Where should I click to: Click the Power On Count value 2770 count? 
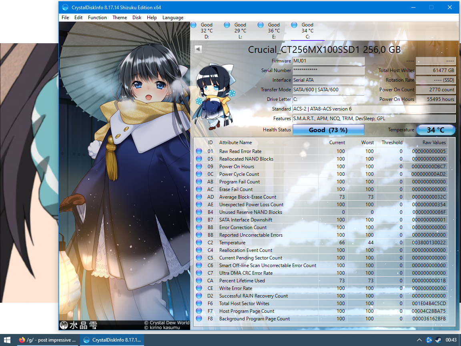click(436, 90)
